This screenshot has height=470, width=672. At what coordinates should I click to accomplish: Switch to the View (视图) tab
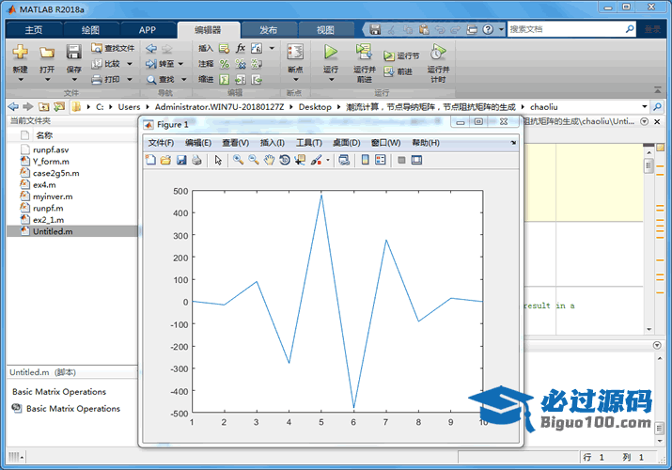[325, 30]
